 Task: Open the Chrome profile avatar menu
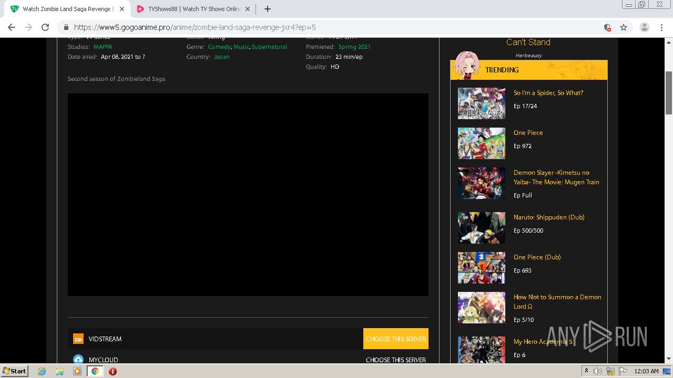[x=645, y=27]
